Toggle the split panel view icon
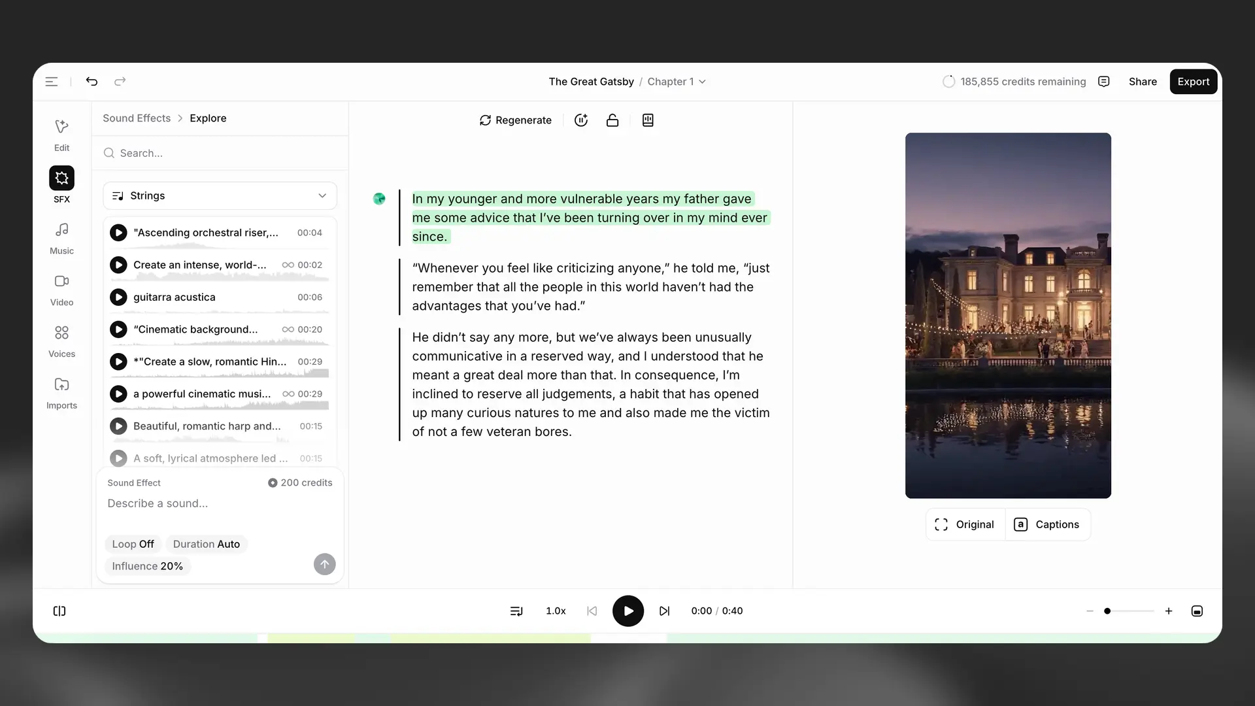This screenshot has width=1255, height=706. [x=59, y=611]
